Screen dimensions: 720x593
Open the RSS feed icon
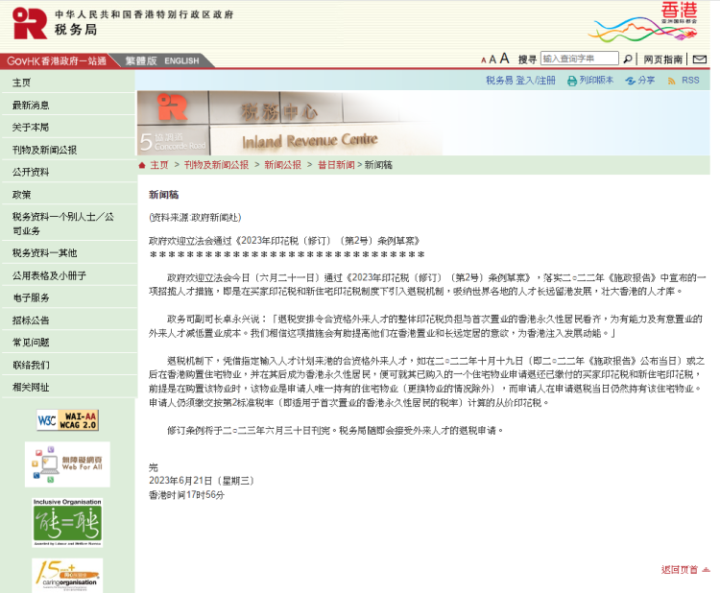pos(671,81)
